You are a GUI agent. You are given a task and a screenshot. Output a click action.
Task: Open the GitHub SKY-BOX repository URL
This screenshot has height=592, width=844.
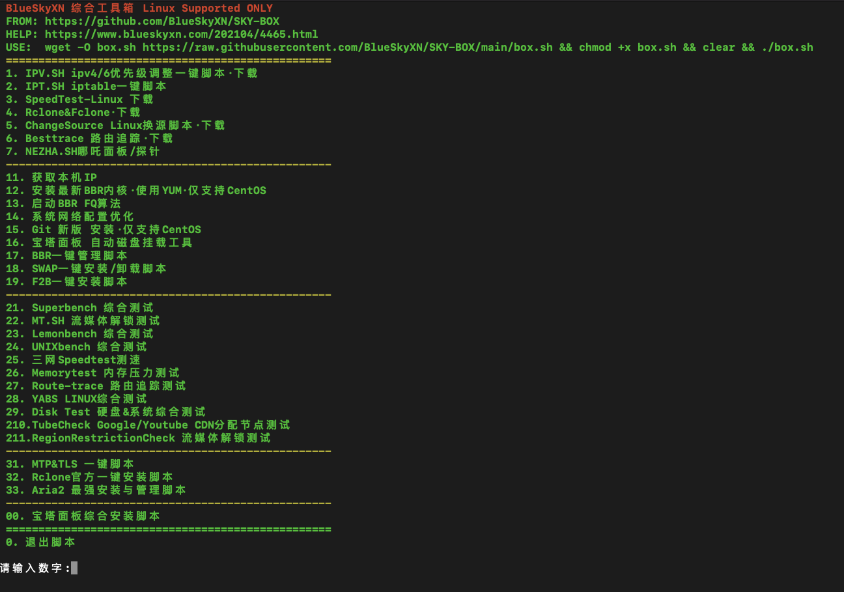(x=162, y=21)
